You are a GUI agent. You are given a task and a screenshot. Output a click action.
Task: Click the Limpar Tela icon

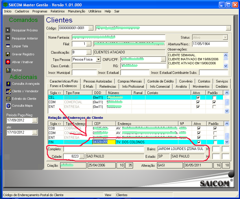point(8,46)
